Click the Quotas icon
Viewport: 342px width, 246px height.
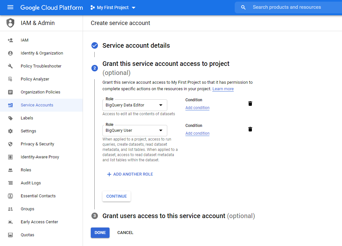click(10, 235)
